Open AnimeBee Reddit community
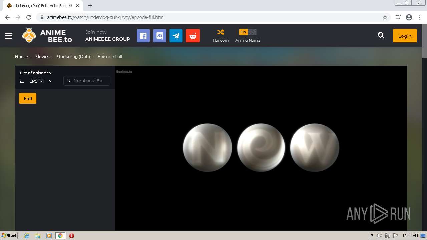427x240 pixels. (x=193, y=36)
